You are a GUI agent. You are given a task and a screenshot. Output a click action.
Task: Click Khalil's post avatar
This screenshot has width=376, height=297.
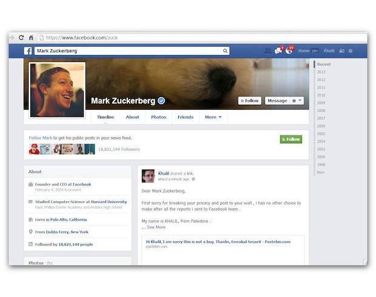tap(148, 176)
